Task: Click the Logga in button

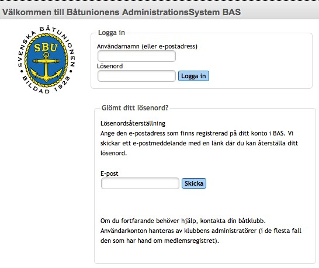Action: click(193, 76)
